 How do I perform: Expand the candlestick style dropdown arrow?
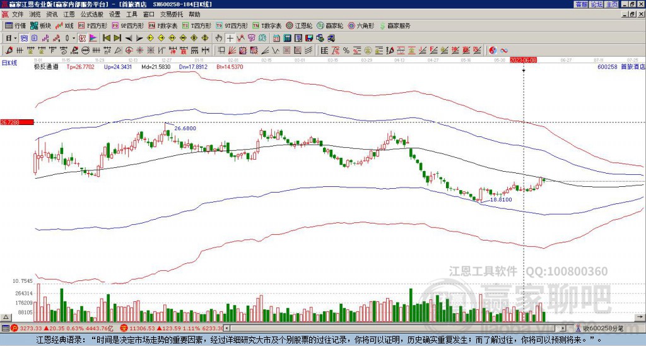tap(74, 38)
